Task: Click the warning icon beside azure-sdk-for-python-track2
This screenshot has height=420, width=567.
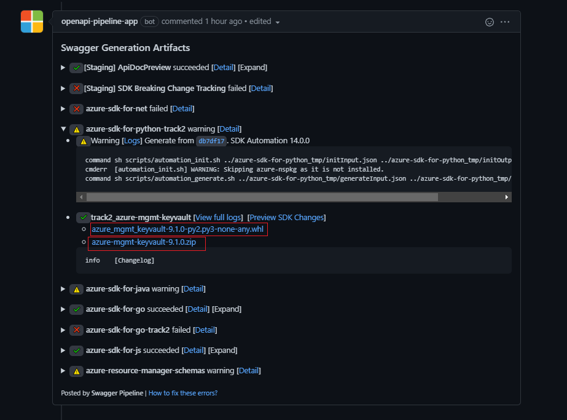Action: (x=76, y=129)
